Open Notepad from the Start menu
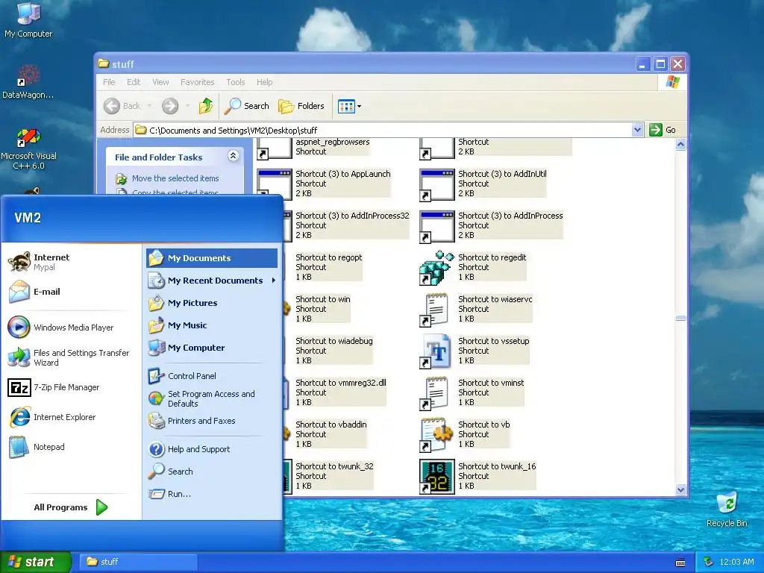This screenshot has width=764, height=573. (37, 447)
